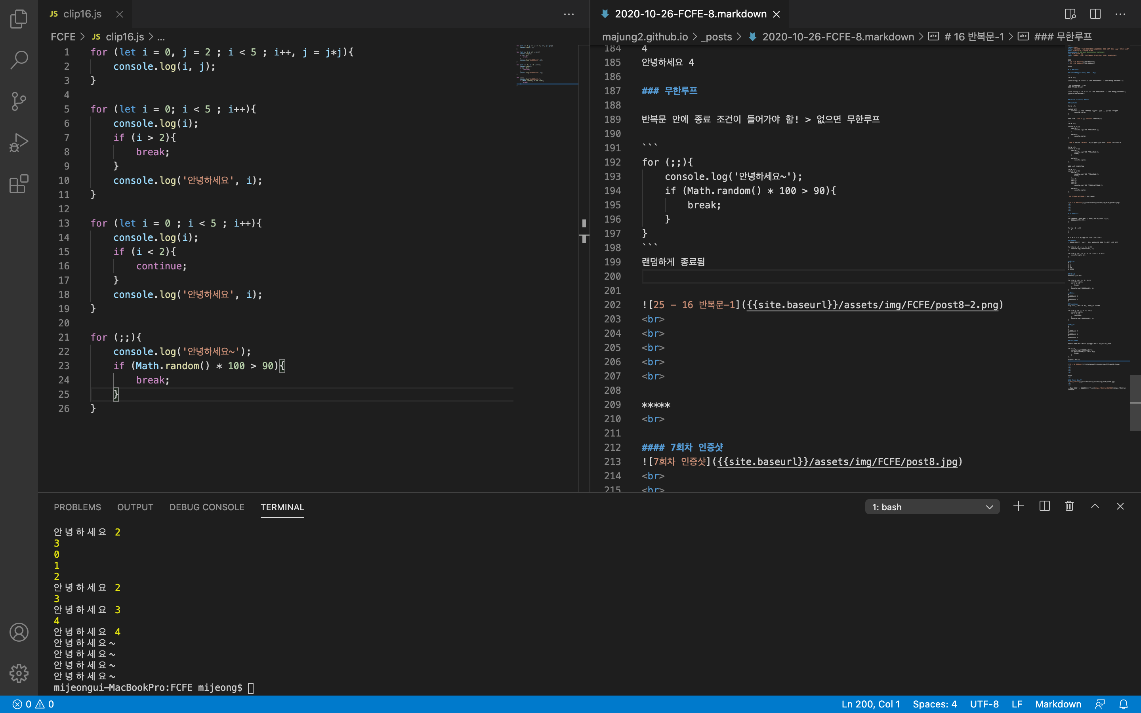The width and height of the screenshot is (1141, 713).
Task: Click the post8-2.png image link
Action: click(872, 305)
